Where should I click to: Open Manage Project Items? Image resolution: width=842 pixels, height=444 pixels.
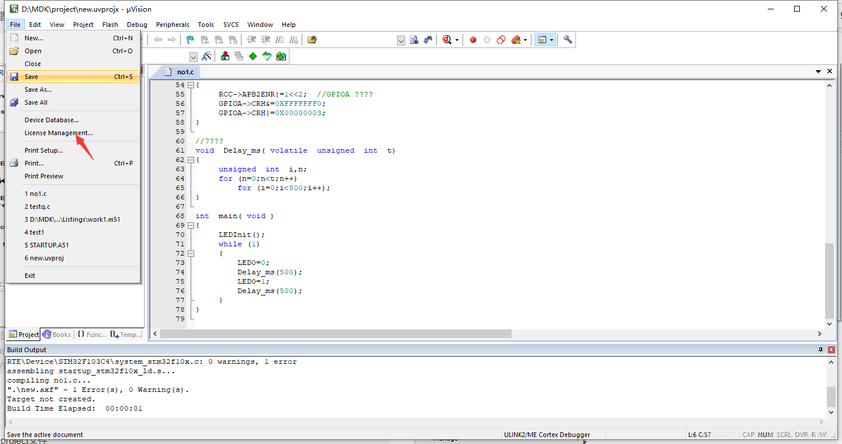pos(225,56)
